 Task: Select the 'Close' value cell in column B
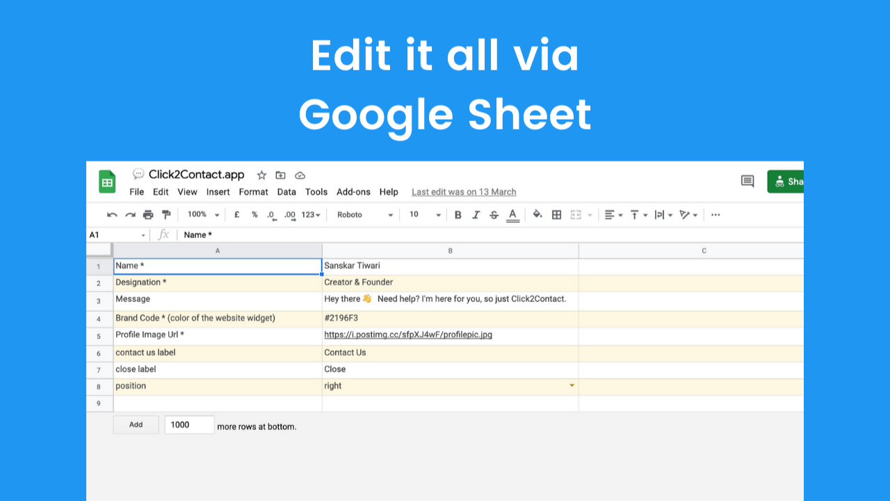[451, 370]
